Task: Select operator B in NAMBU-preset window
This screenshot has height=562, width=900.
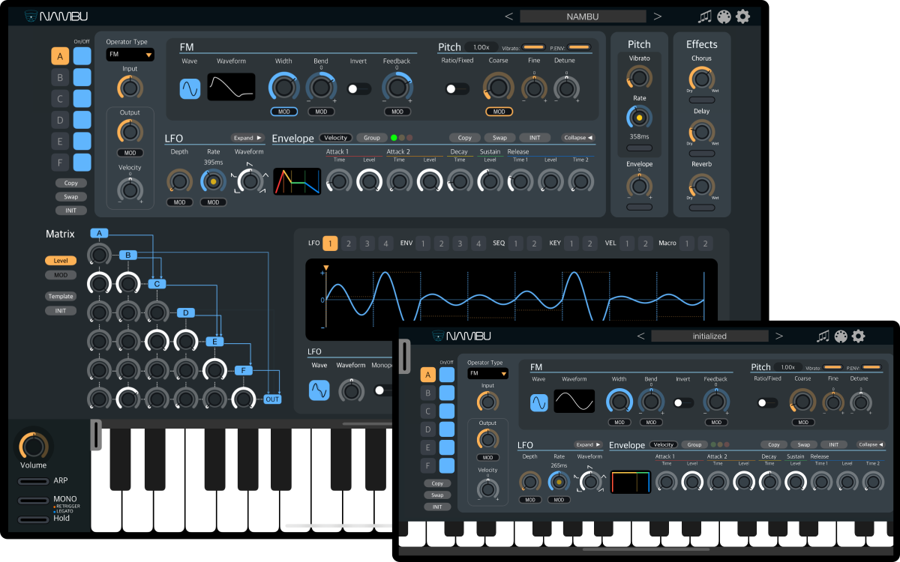Action: click(x=60, y=77)
